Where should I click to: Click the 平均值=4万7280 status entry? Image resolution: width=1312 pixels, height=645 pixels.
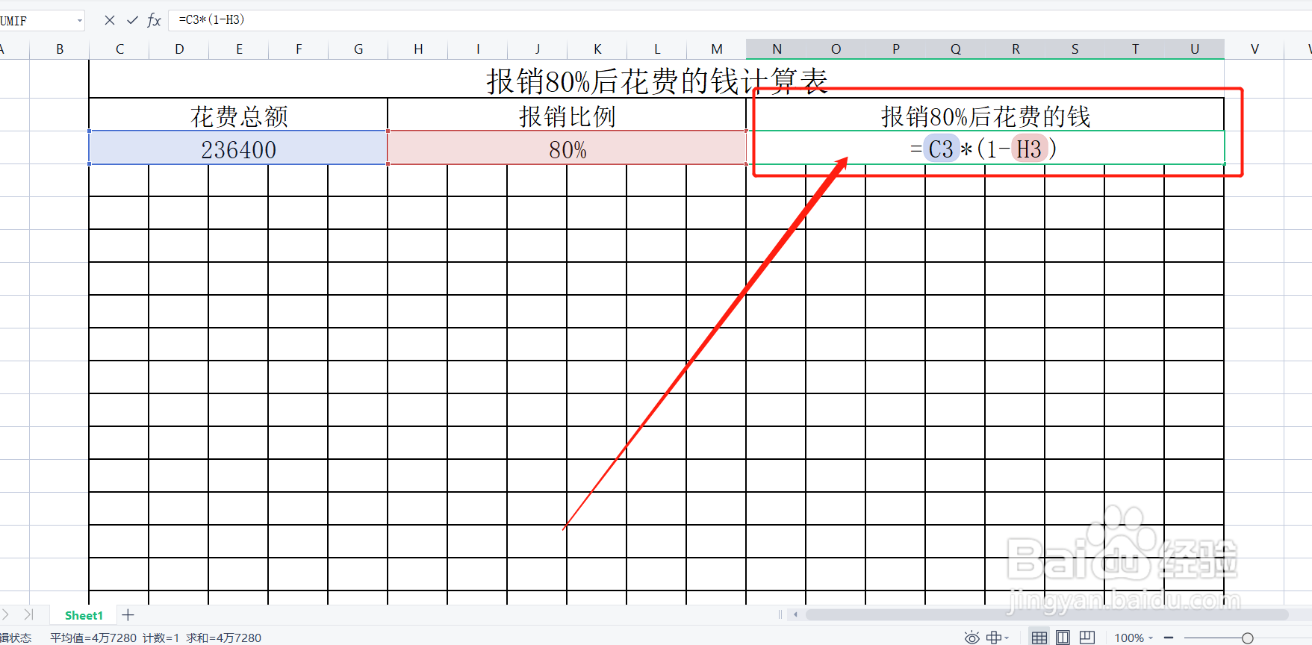click(93, 638)
